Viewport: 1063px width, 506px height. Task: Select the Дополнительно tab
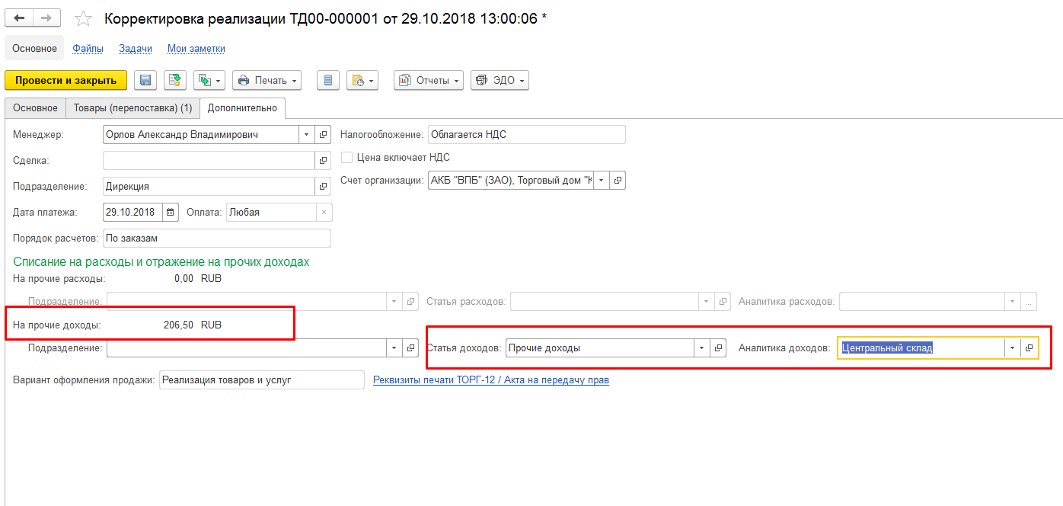point(242,108)
